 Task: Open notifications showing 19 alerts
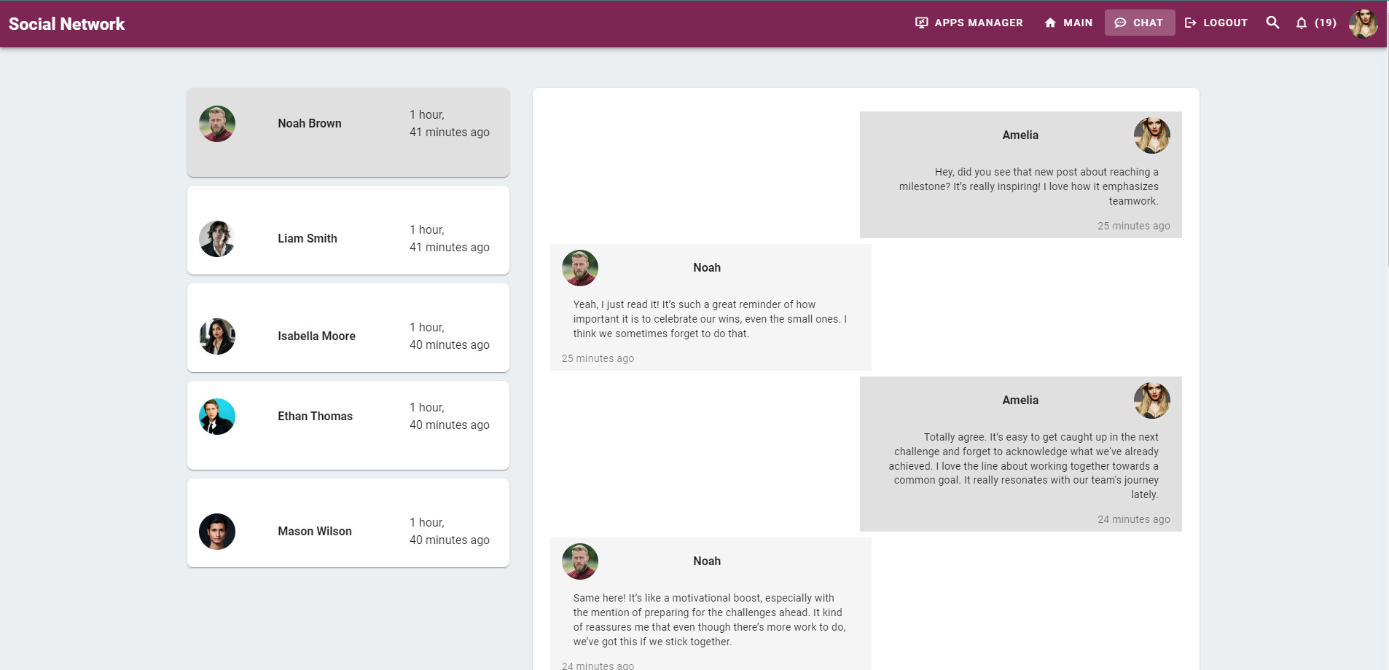pos(1315,23)
